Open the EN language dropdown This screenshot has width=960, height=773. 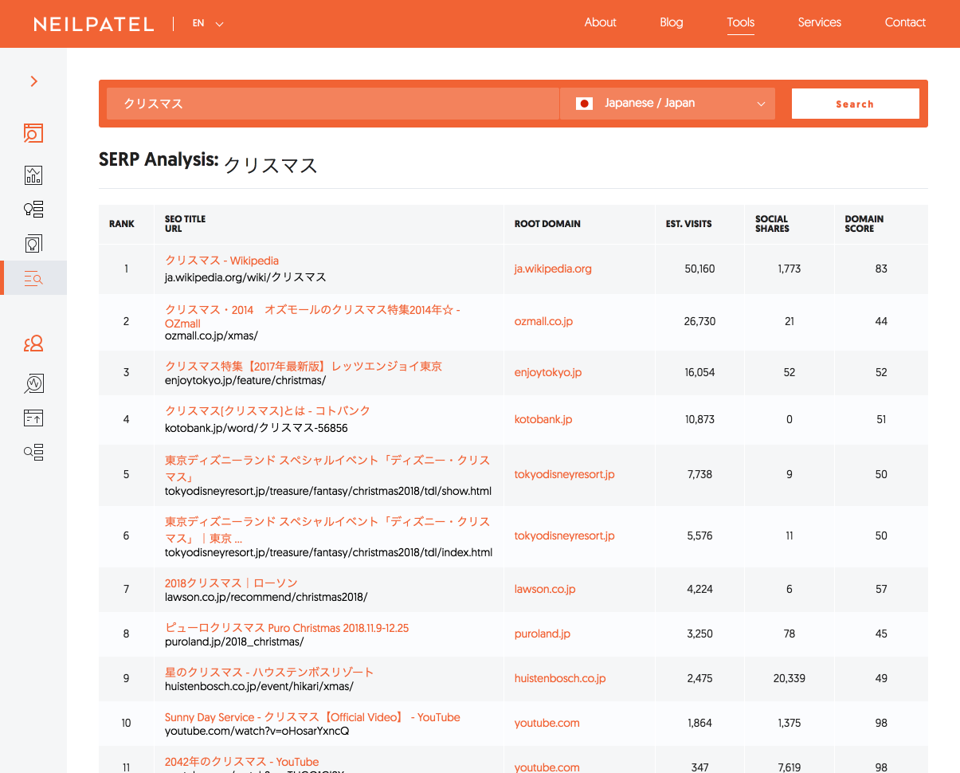(208, 23)
